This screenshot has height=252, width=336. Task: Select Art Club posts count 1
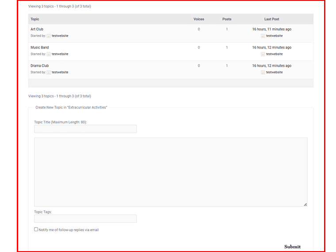(227, 29)
